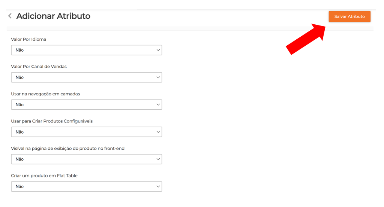Click the down arrow in Valor Por Canal de Vendas
This screenshot has width=384, height=207.
click(158, 77)
